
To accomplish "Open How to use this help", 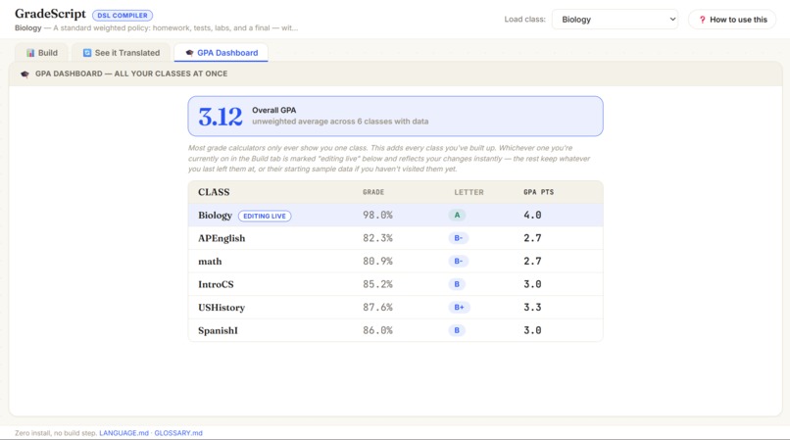I will (732, 20).
